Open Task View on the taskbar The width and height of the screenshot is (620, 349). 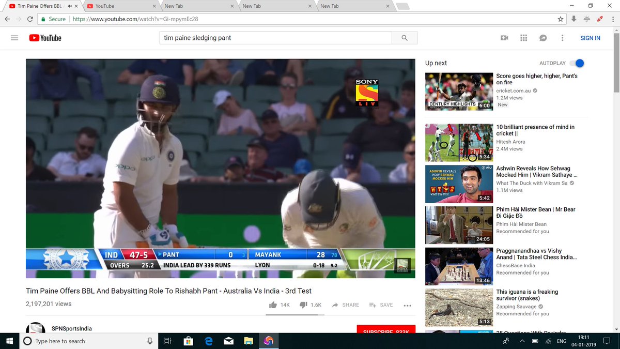click(x=167, y=341)
